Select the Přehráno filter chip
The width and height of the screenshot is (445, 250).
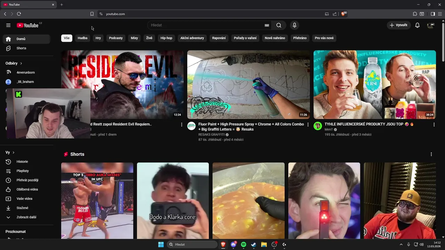coord(300,38)
